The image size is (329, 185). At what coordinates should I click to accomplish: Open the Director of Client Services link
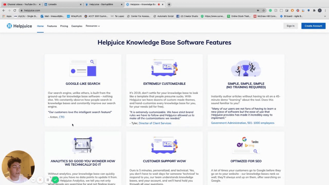coord(155,123)
